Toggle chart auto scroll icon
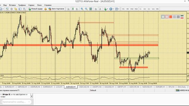The width and height of the screenshot is (189, 106). 96,9
